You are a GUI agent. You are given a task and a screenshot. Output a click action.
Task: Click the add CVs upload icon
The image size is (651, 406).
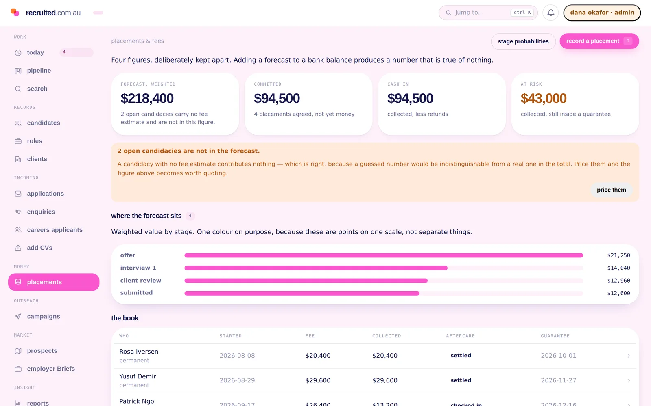tap(18, 248)
